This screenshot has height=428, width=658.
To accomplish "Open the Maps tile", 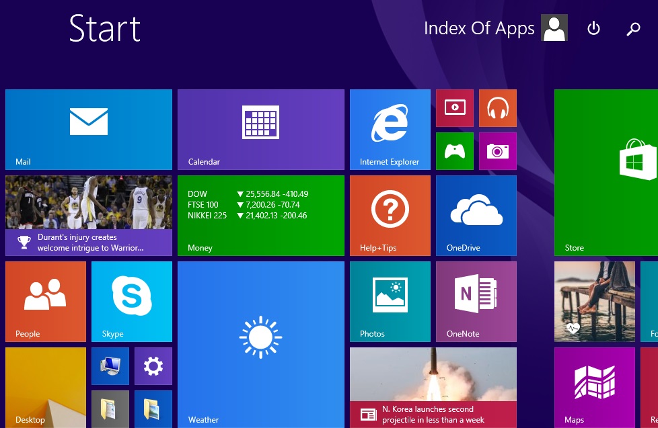I will 595,388.
